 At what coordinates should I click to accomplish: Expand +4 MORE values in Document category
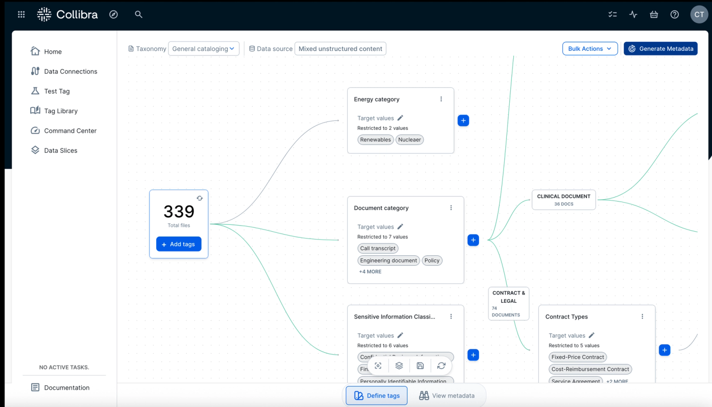coord(370,272)
